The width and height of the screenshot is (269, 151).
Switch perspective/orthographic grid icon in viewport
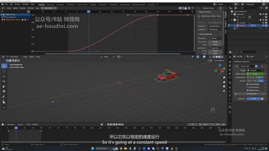(x=224, y=91)
